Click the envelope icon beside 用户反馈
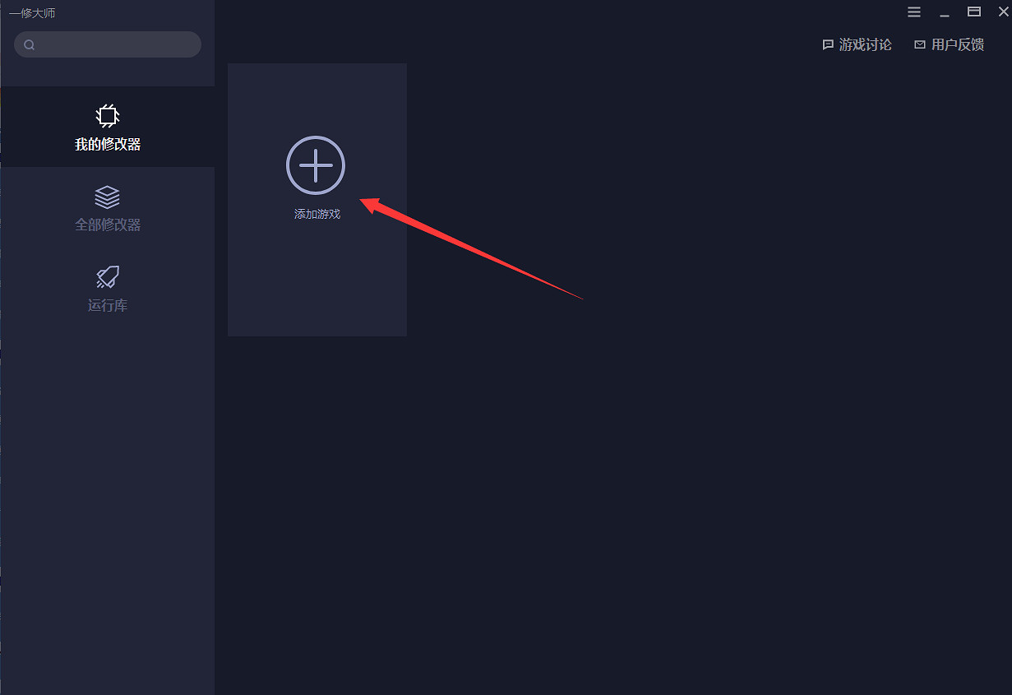Image resolution: width=1012 pixels, height=695 pixels. click(x=920, y=45)
